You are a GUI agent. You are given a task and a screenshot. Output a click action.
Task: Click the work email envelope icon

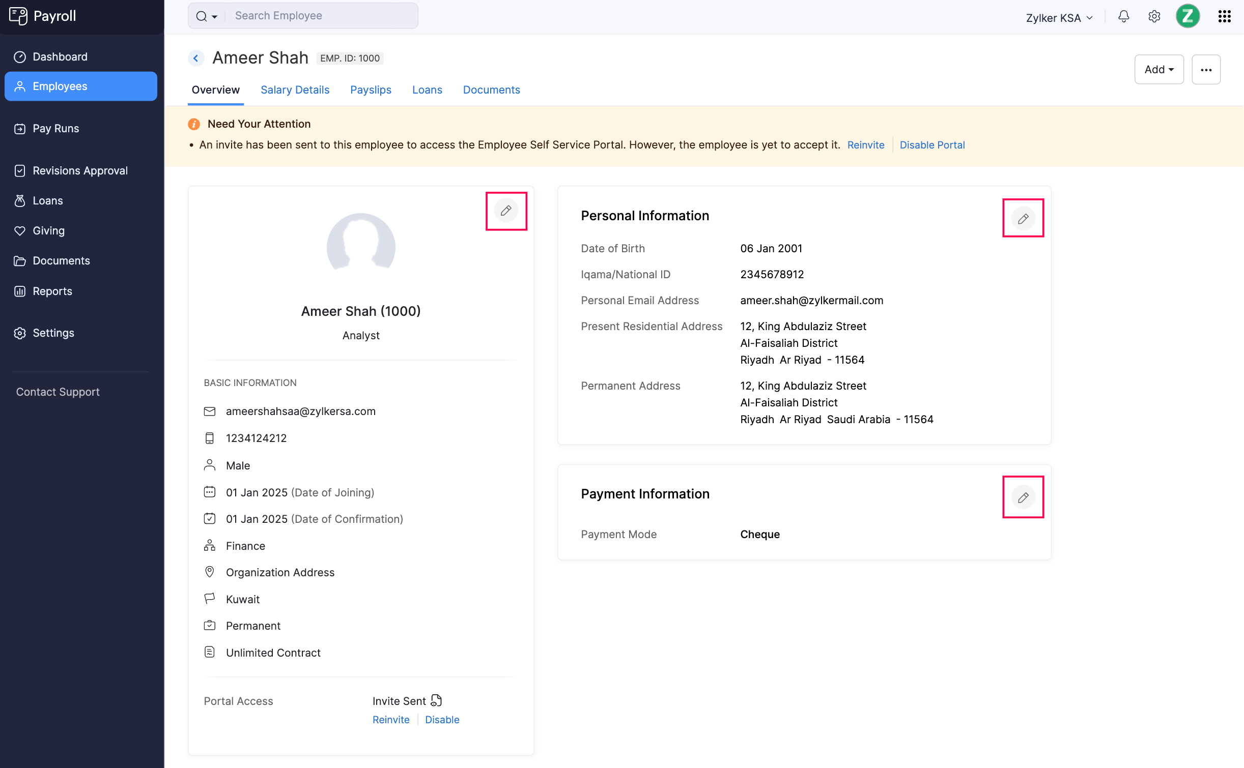(210, 411)
